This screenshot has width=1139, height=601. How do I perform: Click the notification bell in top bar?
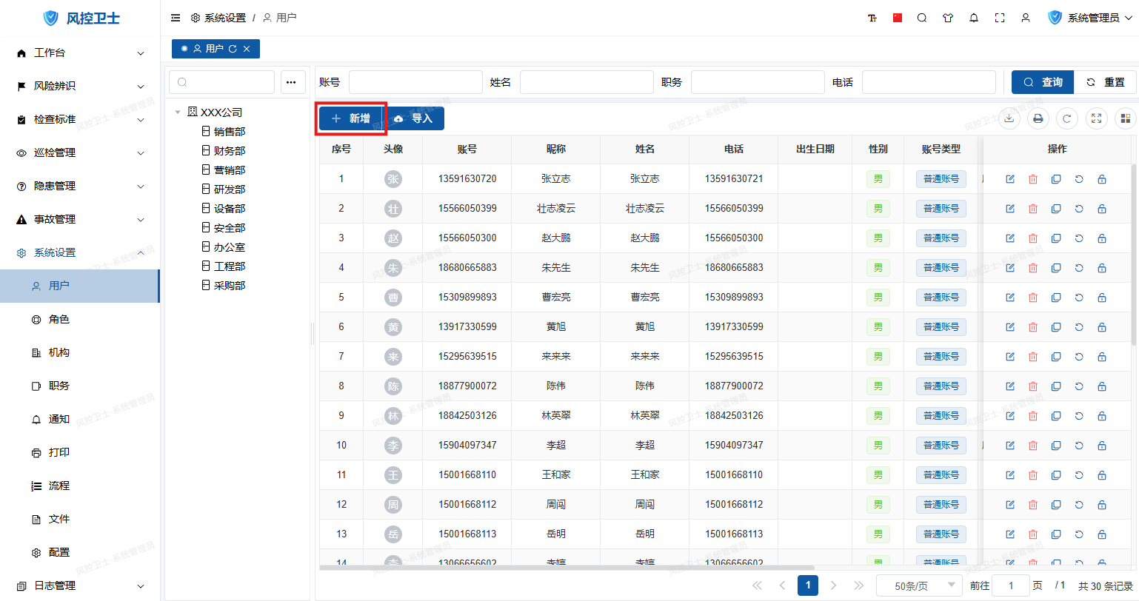pyautogui.click(x=974, y=18)
